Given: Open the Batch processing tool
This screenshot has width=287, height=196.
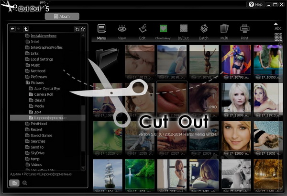Looking at the screenshot, I should [204, 30].
